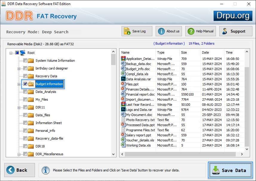Click the About us info icon
The height and width of the screenshot is (181, 256).
(x=161, y=31)
